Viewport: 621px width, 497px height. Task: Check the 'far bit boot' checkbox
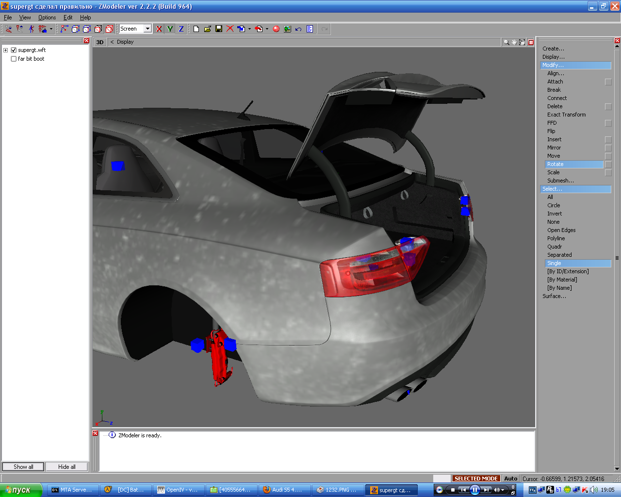point(14,59)
